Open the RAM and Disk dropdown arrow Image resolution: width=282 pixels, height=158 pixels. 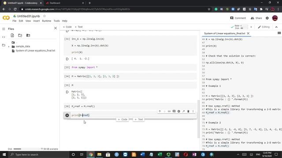(251, 27)
